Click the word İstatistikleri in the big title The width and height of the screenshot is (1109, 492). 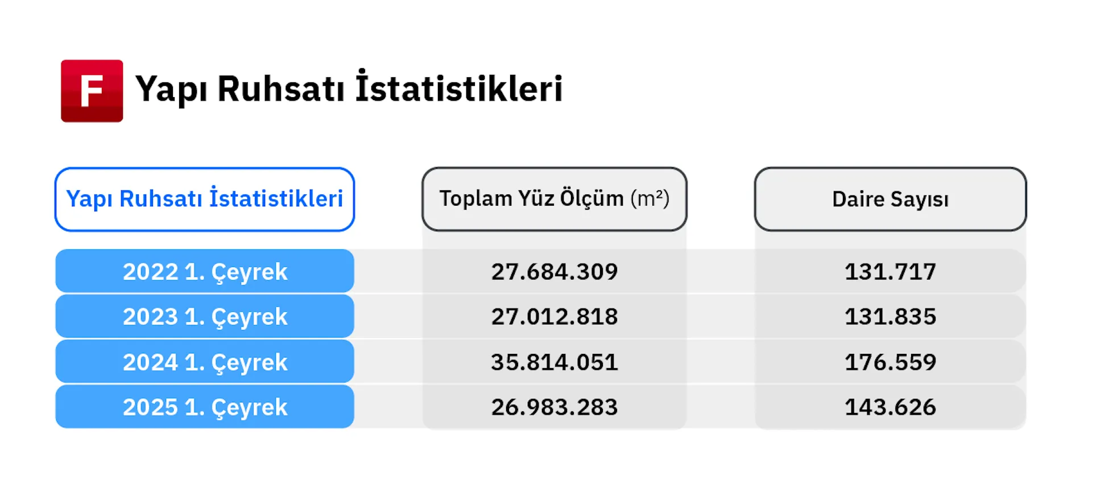click(459, 87)
